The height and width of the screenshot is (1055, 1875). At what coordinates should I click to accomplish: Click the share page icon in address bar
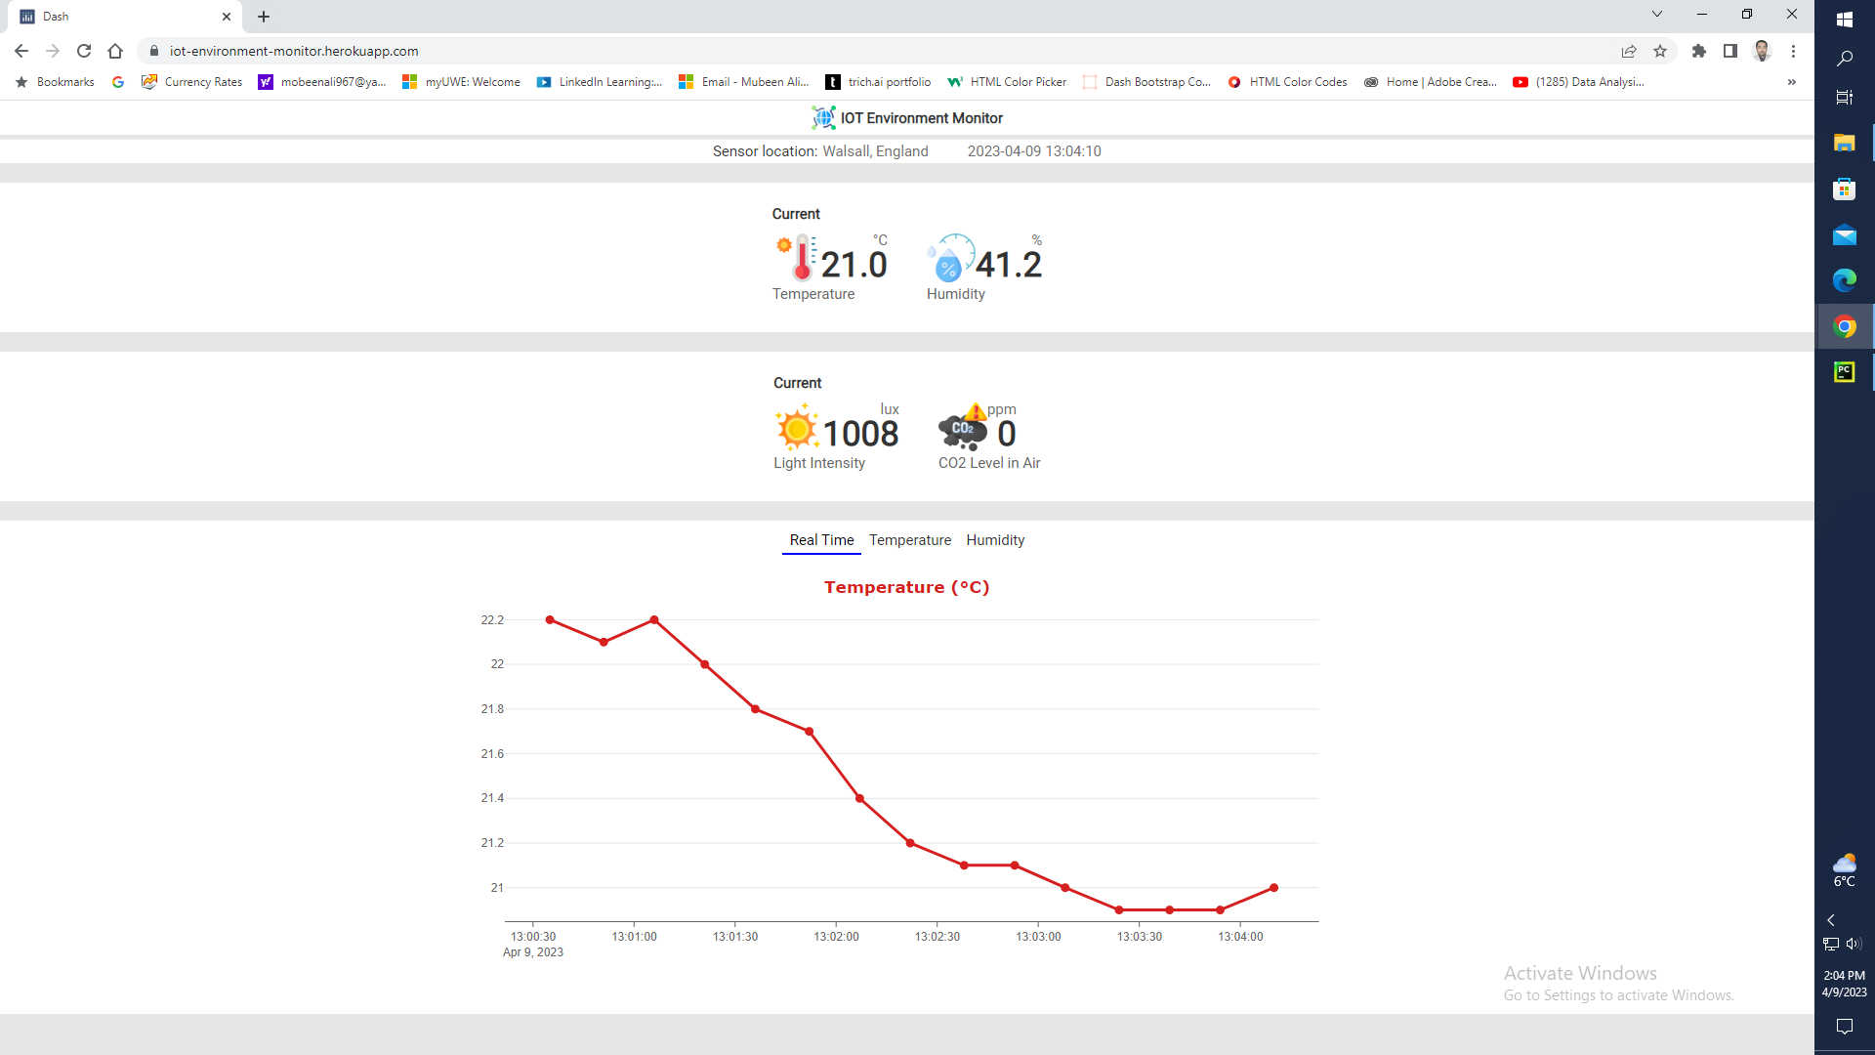(x=1629, y=51)
